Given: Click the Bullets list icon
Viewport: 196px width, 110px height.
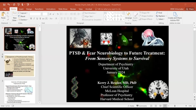Looking at the screenshot, I should (x=62, y=14).
